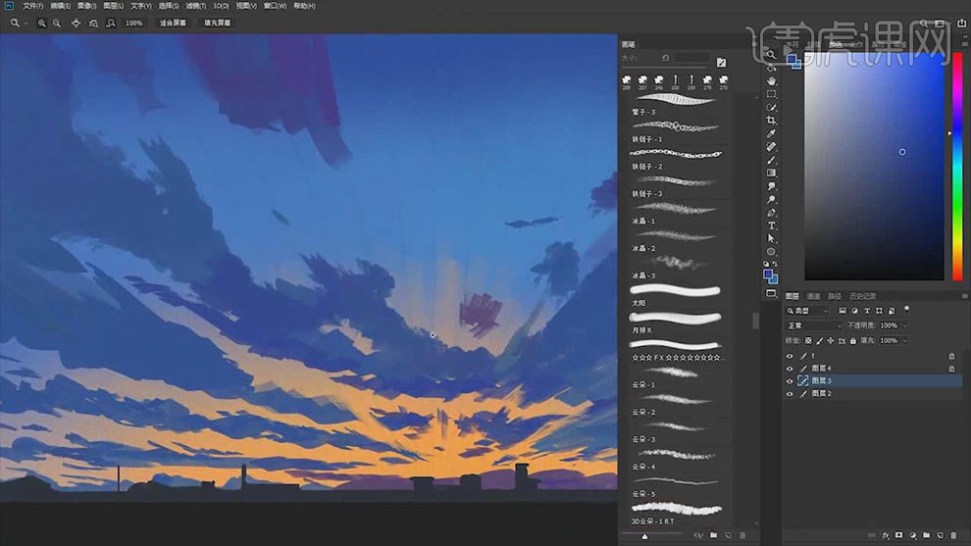The image size is (971, 546).
Task: Select the 铁链子 - 2 brush preset
Action: 676,159
